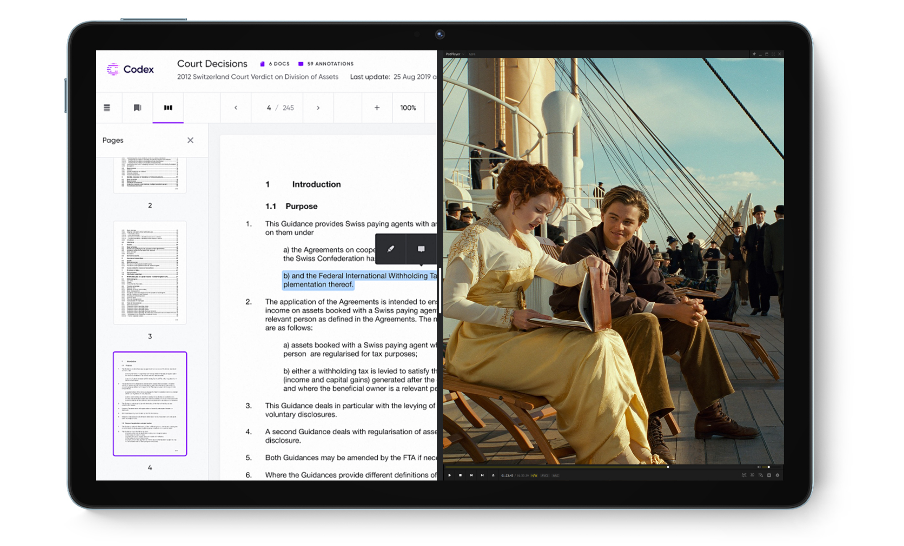Screen dimensions: 904x546
Task: Open the playlist search icon in PotPlayer
Action: tap(761, 475)
